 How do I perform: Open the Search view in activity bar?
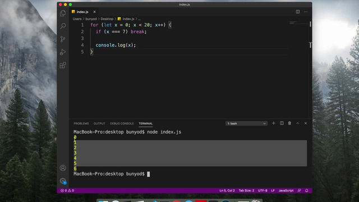click(63, 26)
